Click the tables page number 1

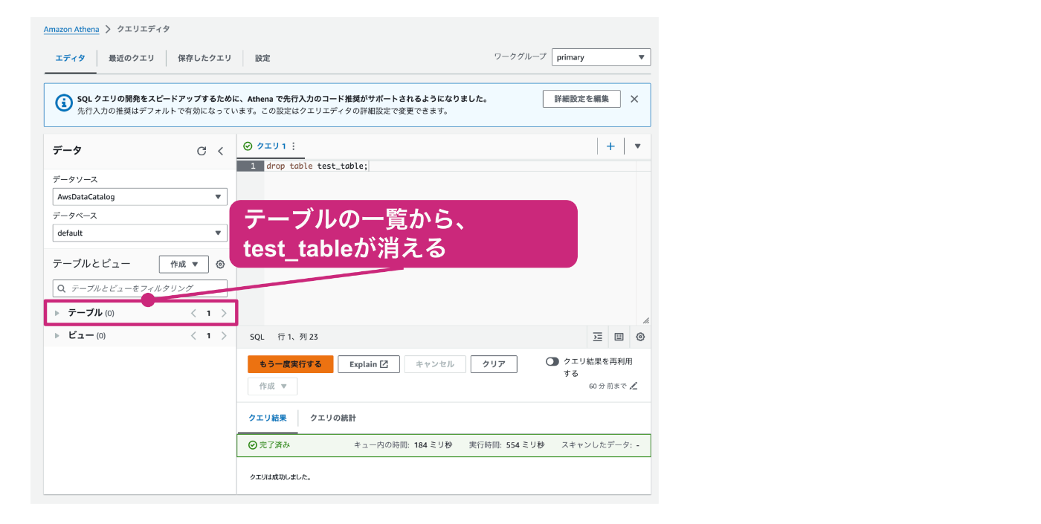pyautogui.click(x=208, y=313)
